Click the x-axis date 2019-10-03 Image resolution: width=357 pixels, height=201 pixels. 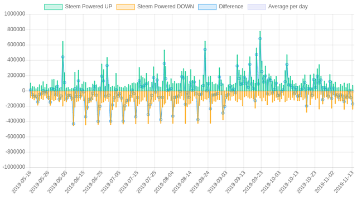pyautogui.click(x=271, y=182)
